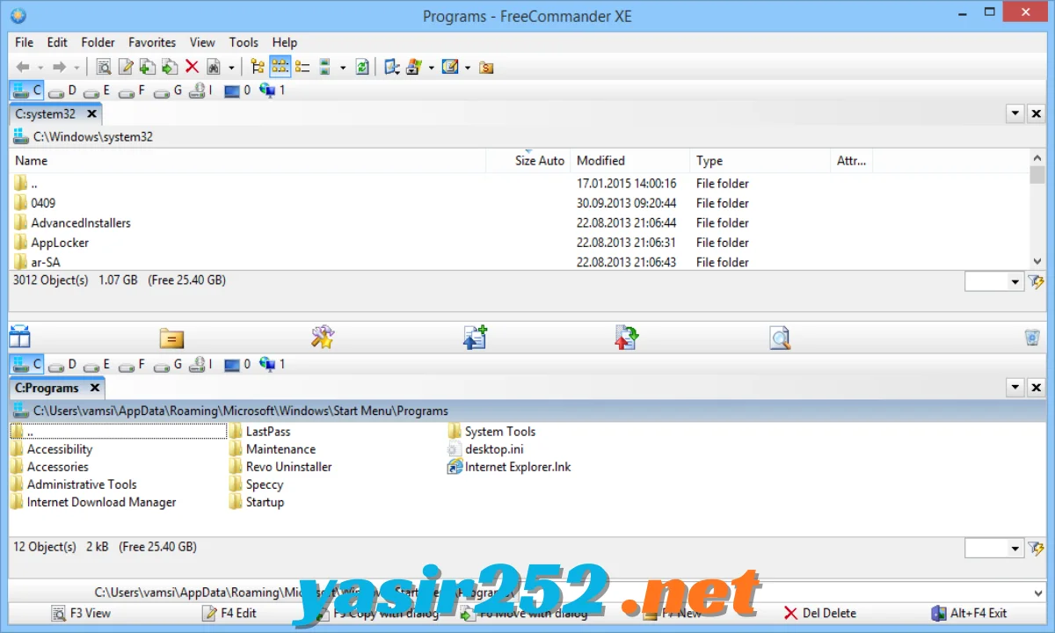
Task: Sort by the Modified column header
Action: pos(629,161)
